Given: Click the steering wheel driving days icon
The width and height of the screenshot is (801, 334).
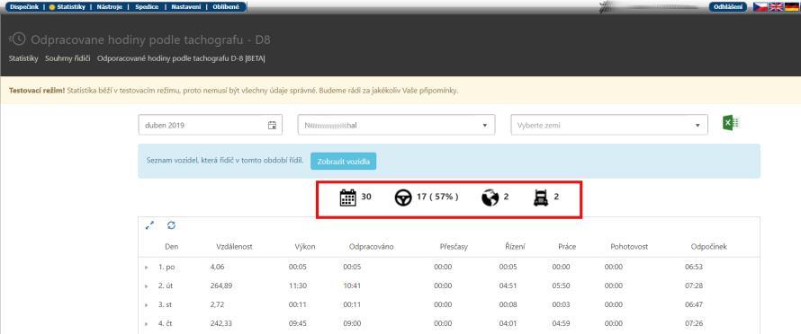Looking at the screenshot, I should click(403, 198).
